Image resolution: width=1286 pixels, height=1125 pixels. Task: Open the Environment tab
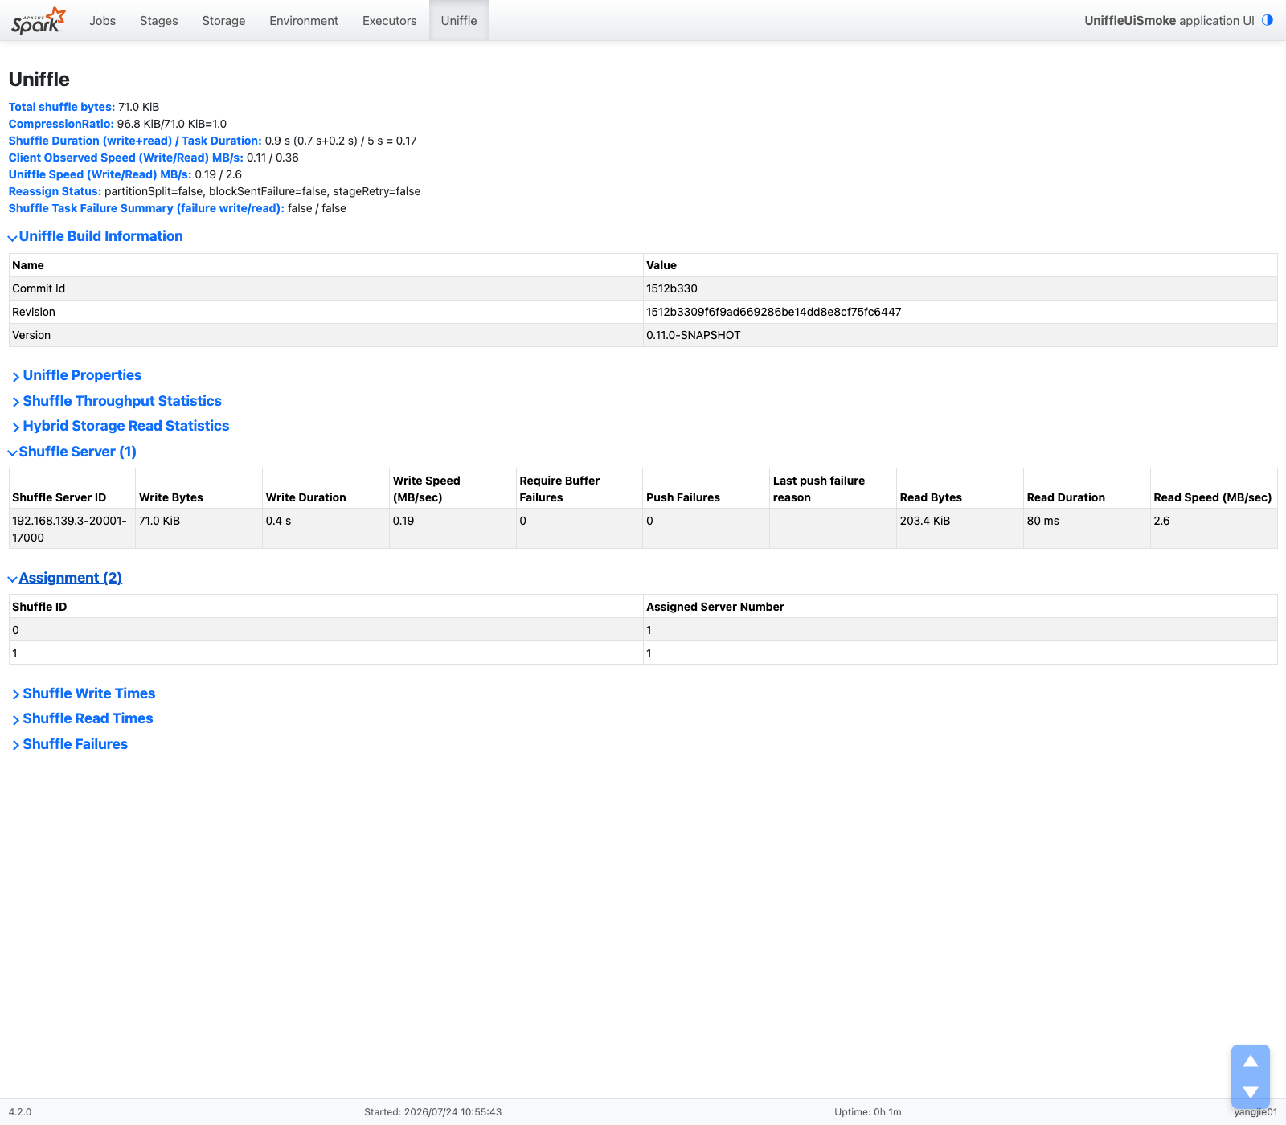(x=304, y=20)
